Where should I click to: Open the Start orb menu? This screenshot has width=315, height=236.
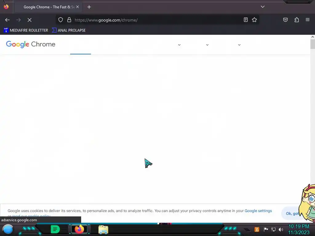[x=8, y=230]
